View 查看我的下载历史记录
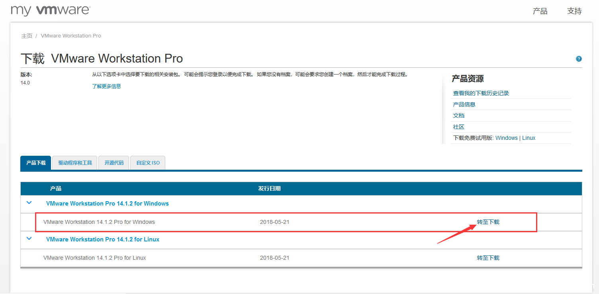The image size is (599, 294). click(x=481, y=93)
